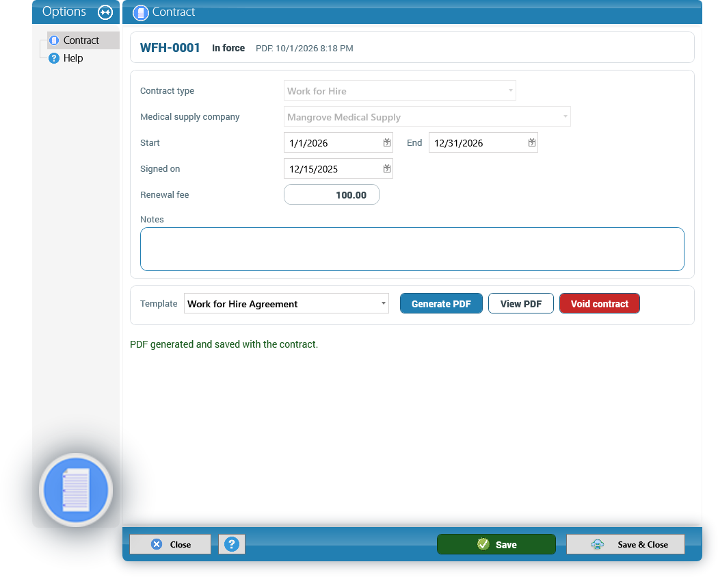Select Contract in the options tree

point(81,40)
